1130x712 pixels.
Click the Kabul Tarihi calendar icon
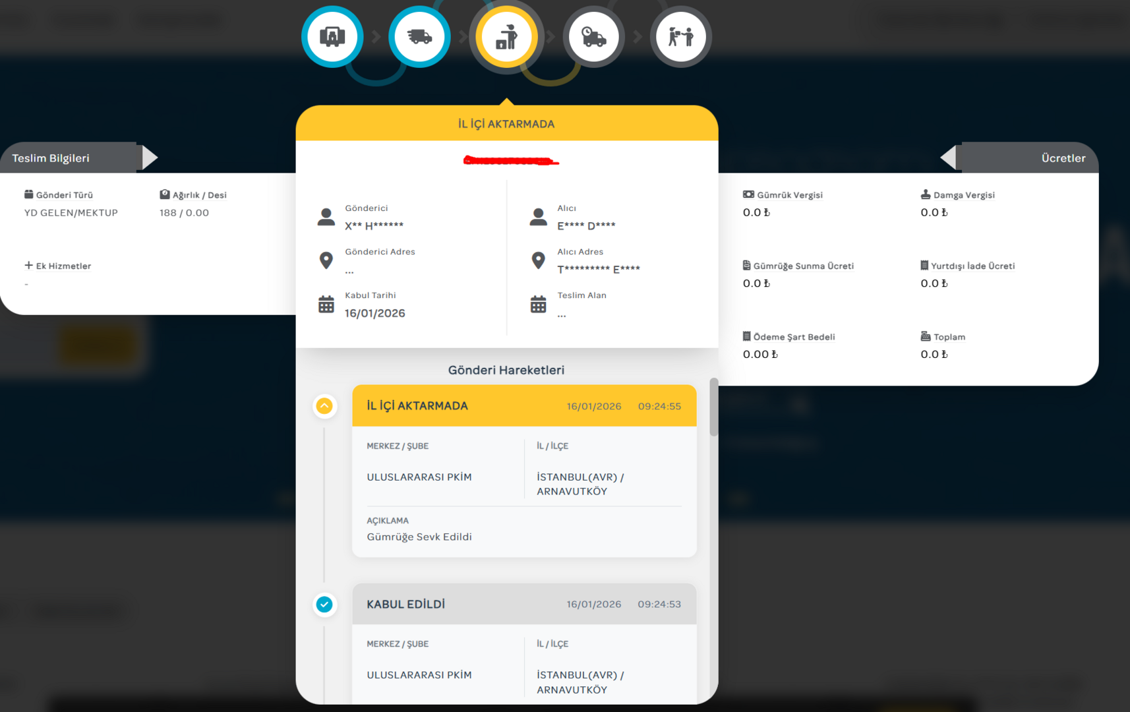click(326, 304)
